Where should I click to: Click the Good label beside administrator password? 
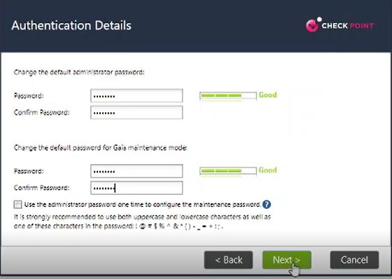[x=267, y=95]
